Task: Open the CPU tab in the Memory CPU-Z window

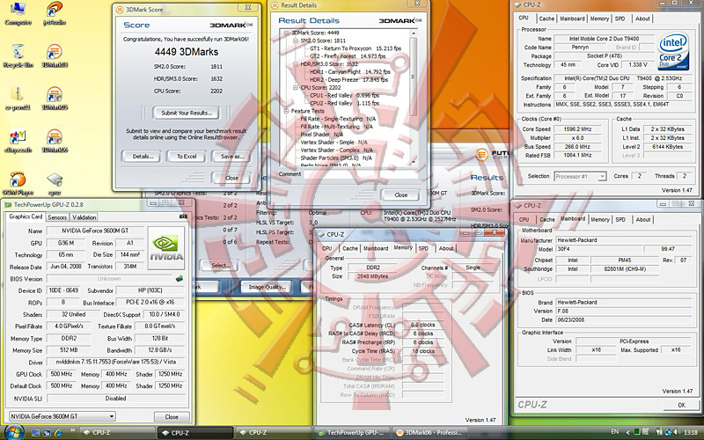Action: coord(326,248)
